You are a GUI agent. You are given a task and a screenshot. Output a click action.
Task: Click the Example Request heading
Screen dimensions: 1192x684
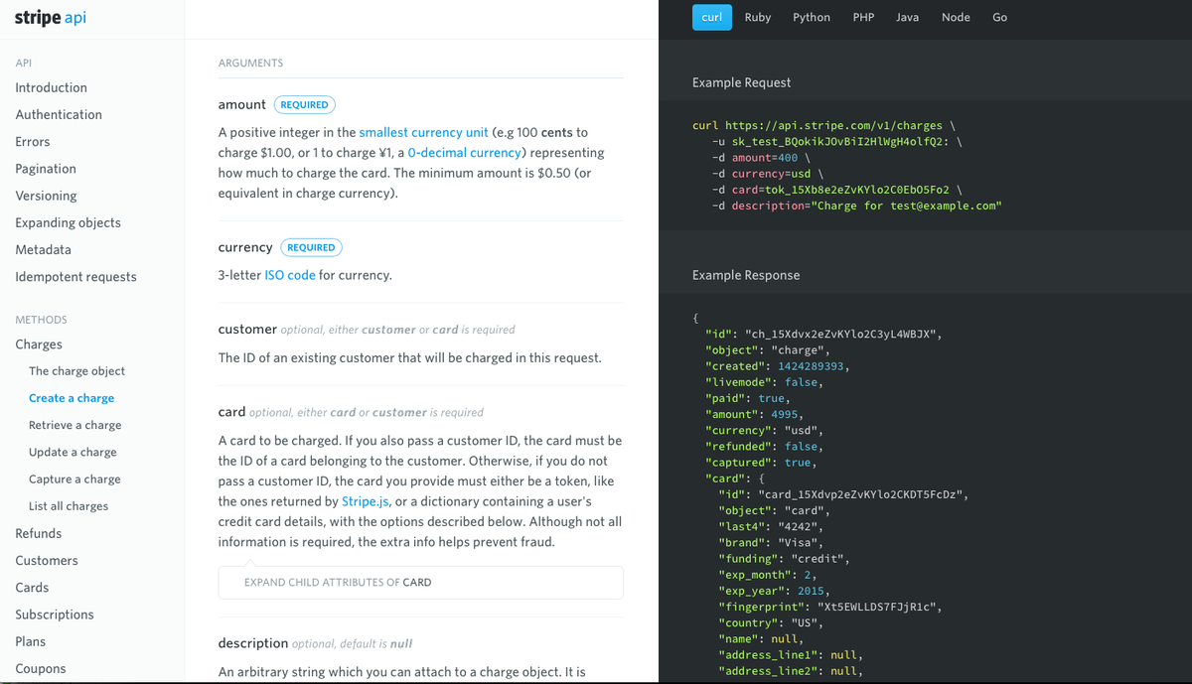point(742,82)
